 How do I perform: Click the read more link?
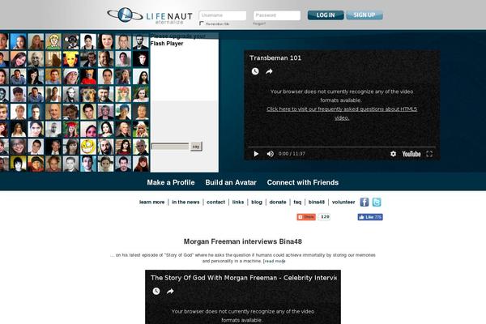(275, 261)
